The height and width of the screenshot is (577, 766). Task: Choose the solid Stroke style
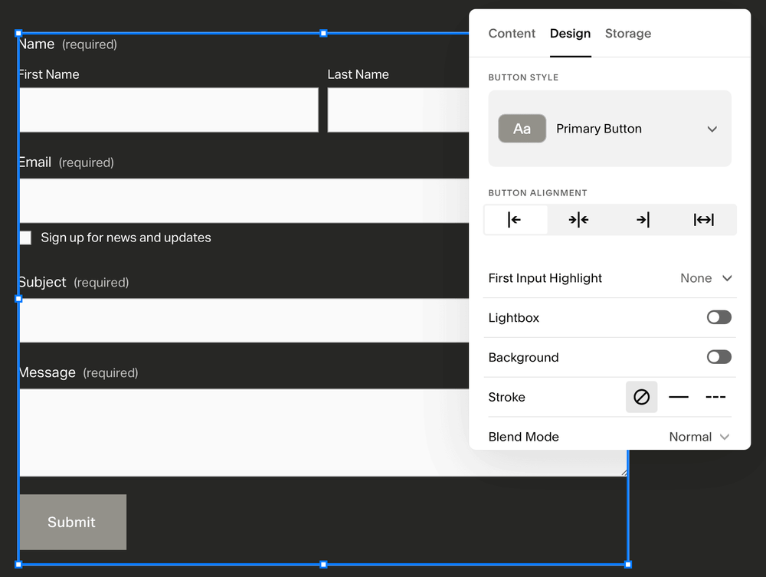click(679, 397)
